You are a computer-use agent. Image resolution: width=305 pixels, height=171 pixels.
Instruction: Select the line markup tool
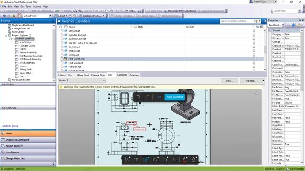pos(174,160)
